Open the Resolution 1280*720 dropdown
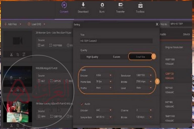Viewport: 194px width, 129px height. [143, 75]
